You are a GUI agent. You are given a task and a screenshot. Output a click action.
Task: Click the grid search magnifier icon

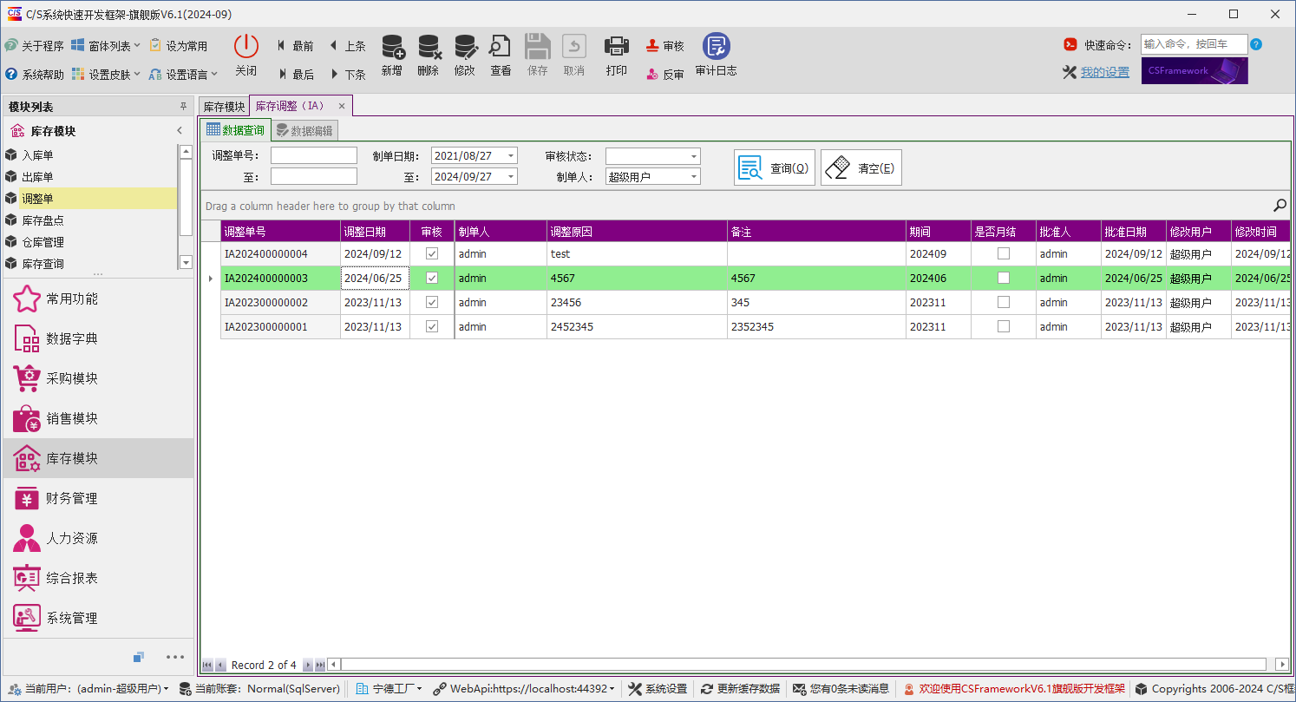pyautogui.click(x=1280, y=206)
